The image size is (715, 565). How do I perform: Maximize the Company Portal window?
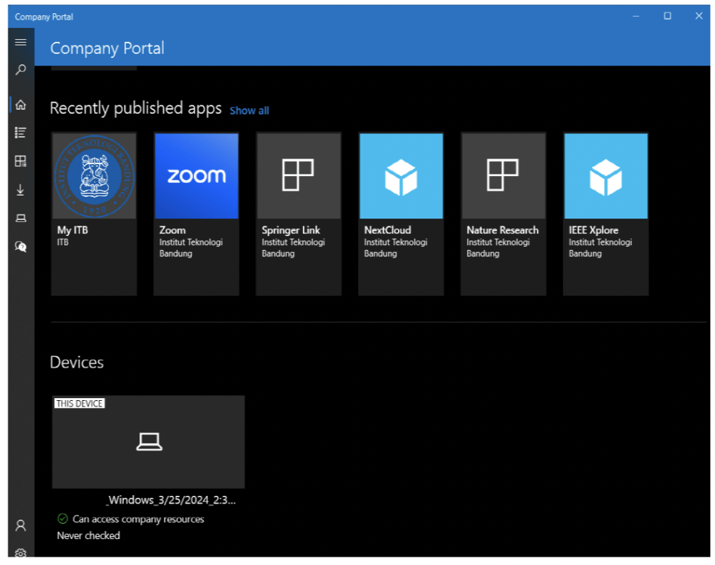point(667,17)
